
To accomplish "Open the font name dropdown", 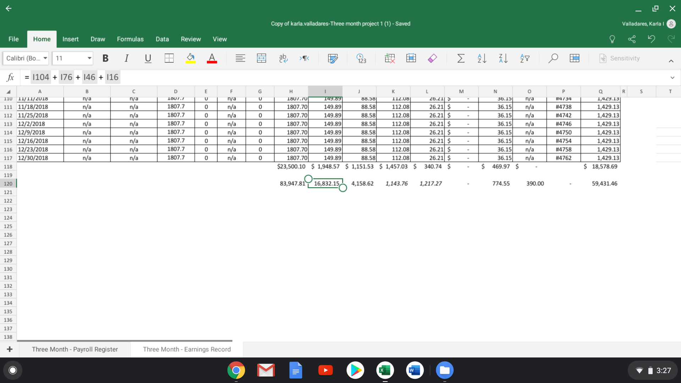I will click(x=45, y=58).
